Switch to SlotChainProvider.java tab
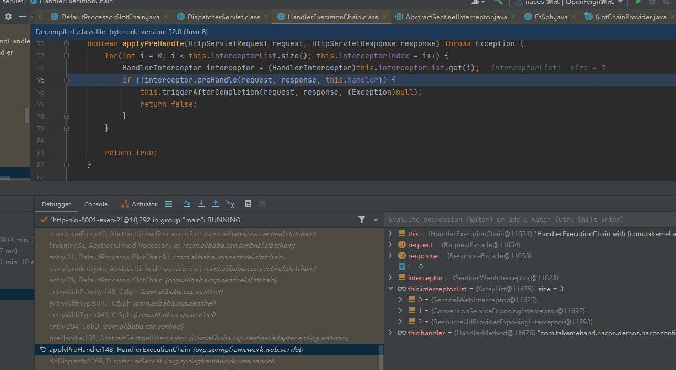This screenshot has width=676, height=370. [631, 17]
